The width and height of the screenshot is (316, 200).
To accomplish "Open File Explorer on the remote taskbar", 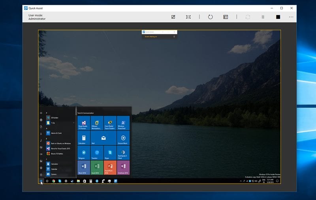I will coord(78,181).
